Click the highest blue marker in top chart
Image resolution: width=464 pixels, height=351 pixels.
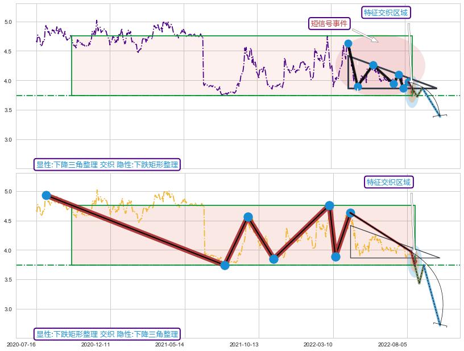tap(348, 43)
